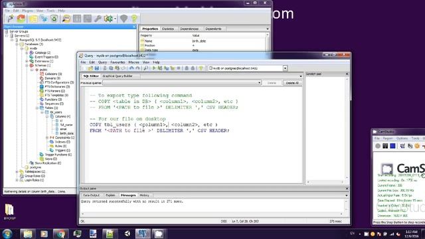Viewport: 425px width, 239px height.
Task: Click the paste icon in Query toolbar
Action: coord(117,68)
